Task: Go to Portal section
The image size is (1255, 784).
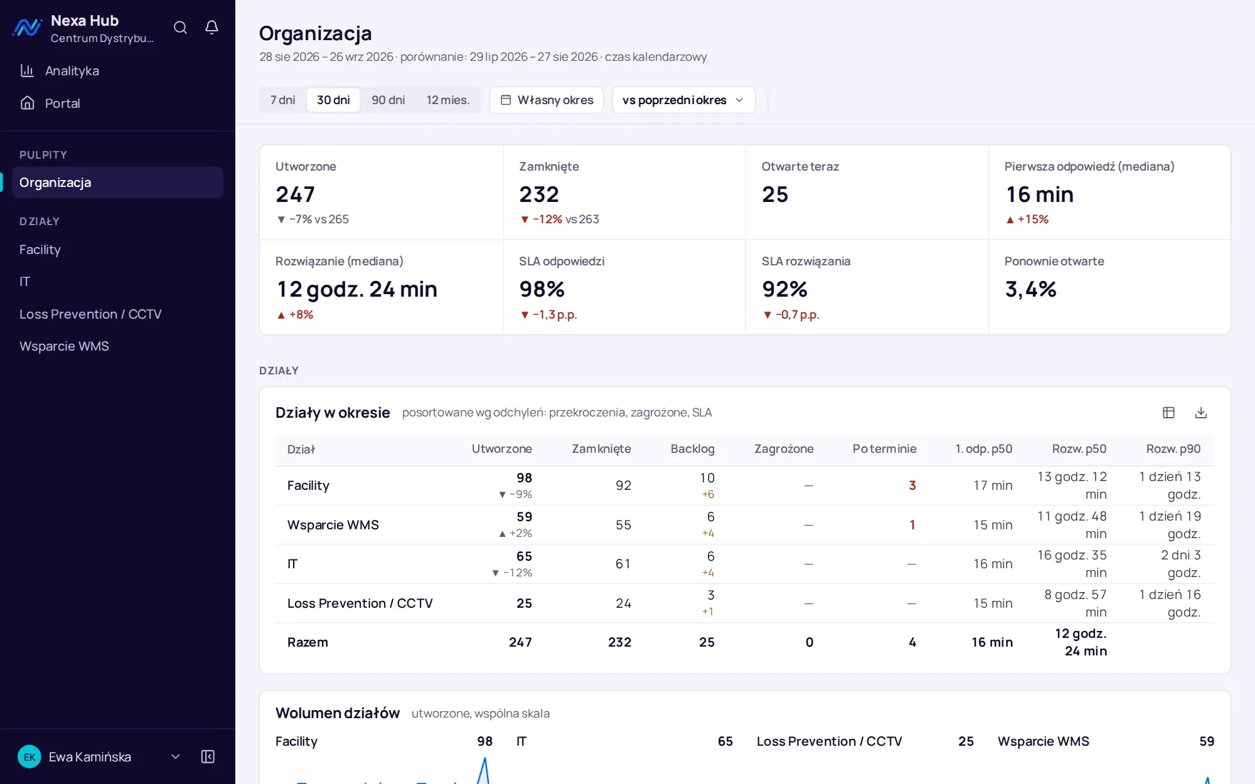Action: 117,103
